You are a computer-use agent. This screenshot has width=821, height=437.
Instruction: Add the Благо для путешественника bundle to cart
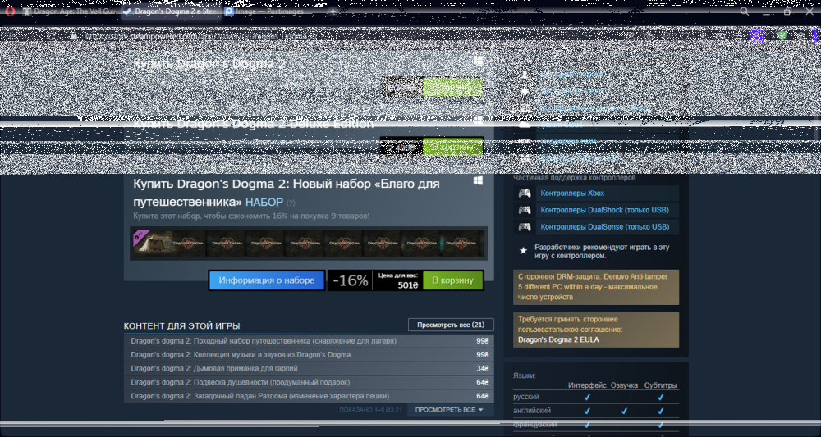453,280
